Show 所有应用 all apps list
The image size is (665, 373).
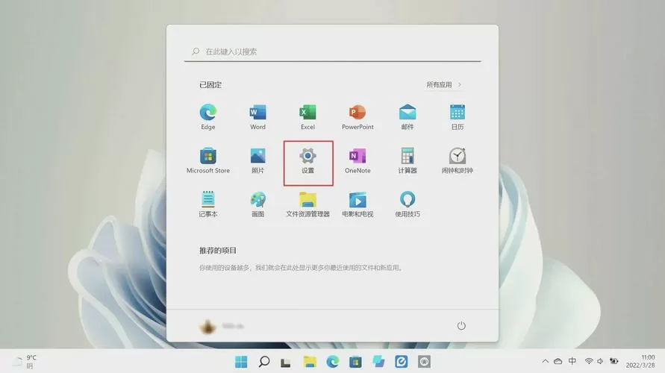443,85
